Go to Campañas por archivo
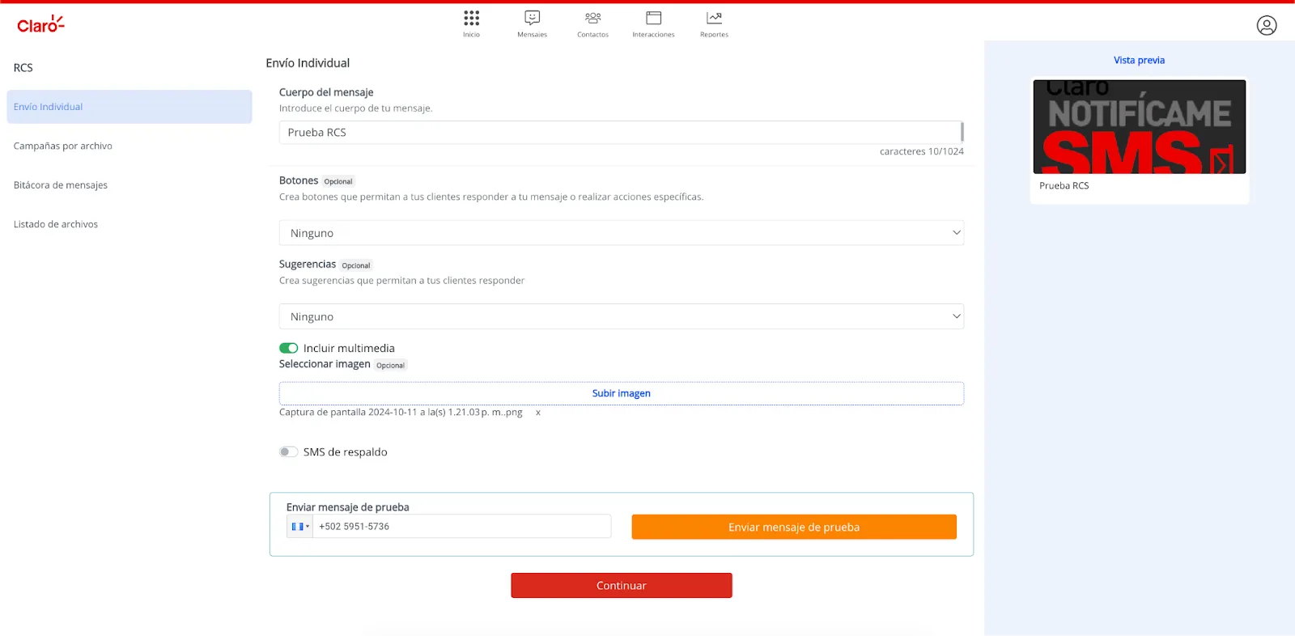Viewport: 1295px width, 636px height. [x=63, y=146]
